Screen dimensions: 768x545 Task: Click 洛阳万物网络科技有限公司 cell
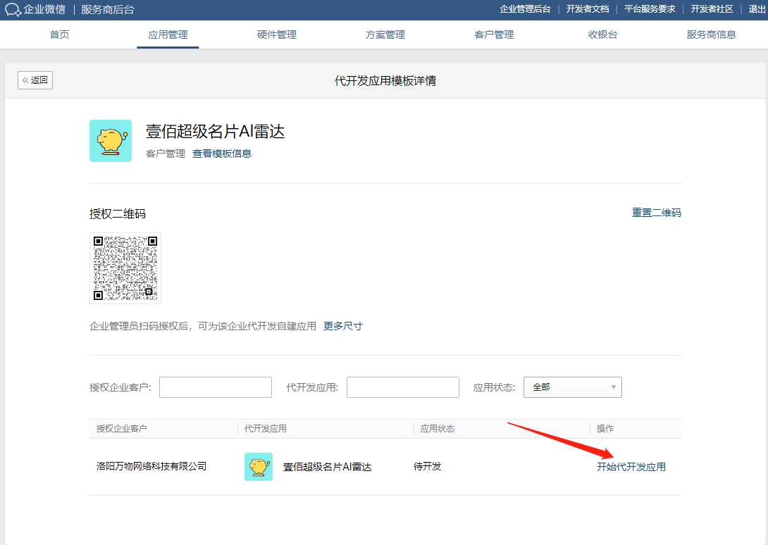(x=151, y=466)
